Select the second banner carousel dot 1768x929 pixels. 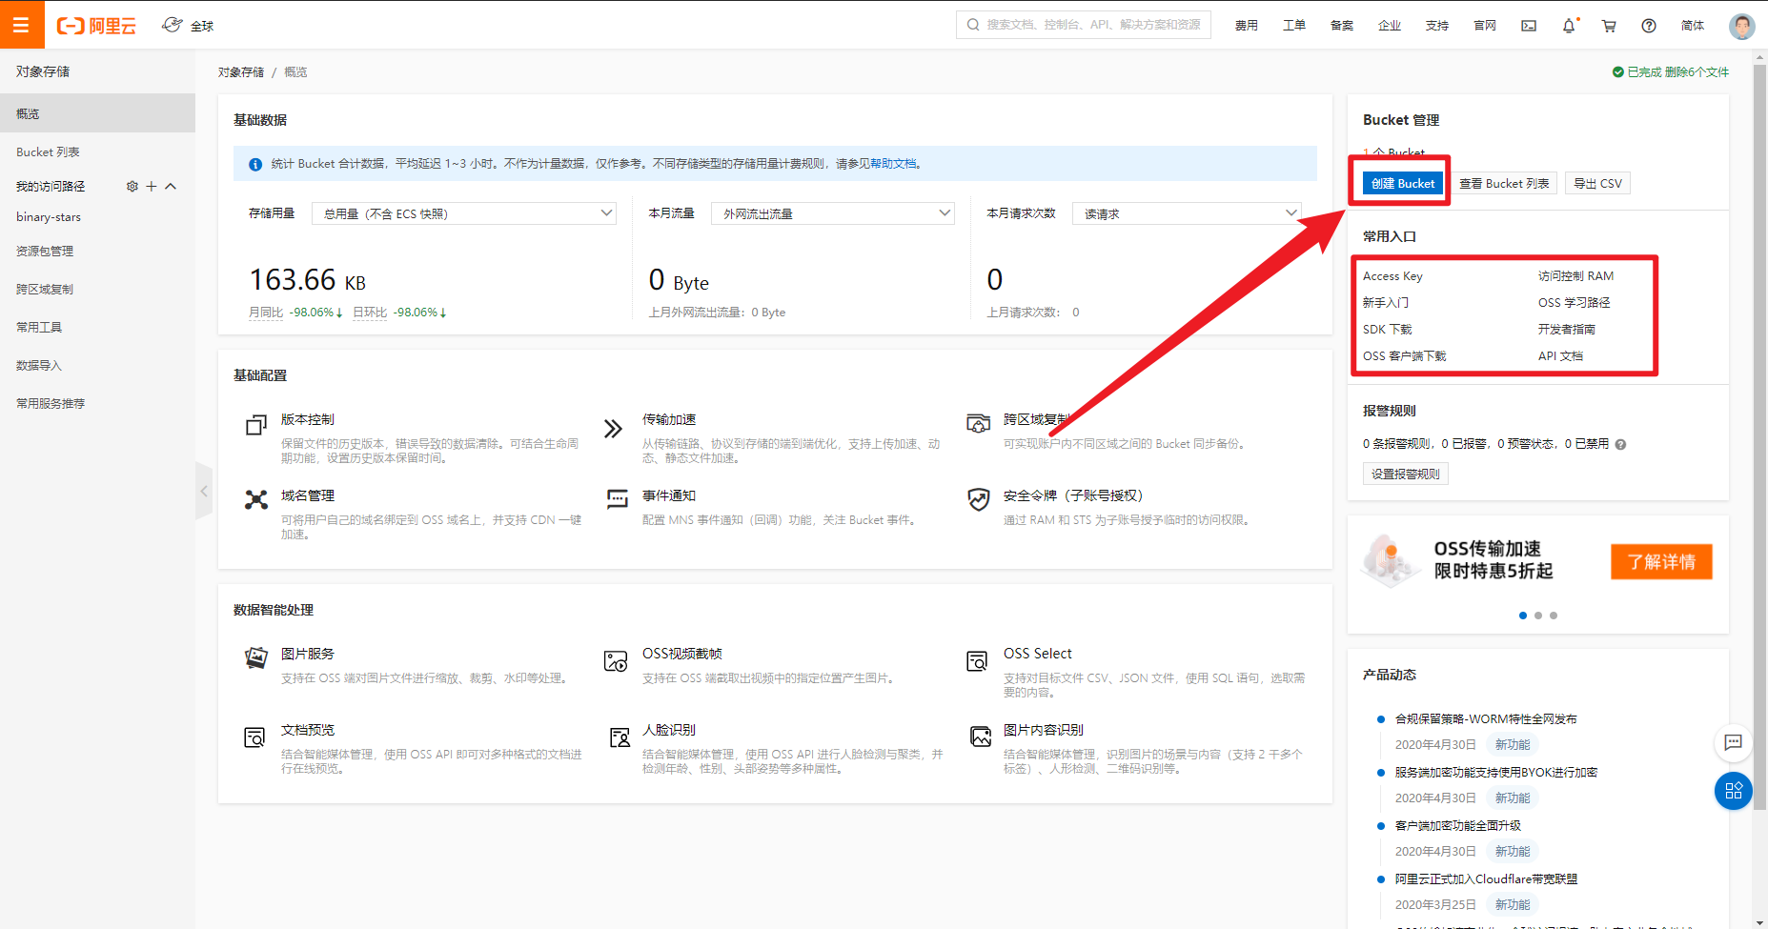(x=1538, y=616)
